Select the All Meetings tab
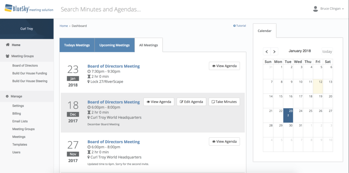The image size is (349, 173). (x=149, y=45)
